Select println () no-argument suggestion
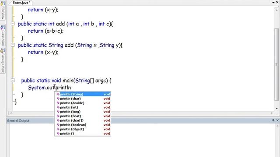This screenshot has height=157, width=280. coord(83,133)
